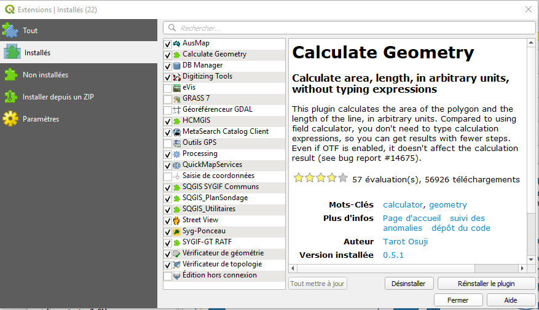Select the DB Manager plugin row
Viewport: 539px width, 310px height.
pos(224,66)
